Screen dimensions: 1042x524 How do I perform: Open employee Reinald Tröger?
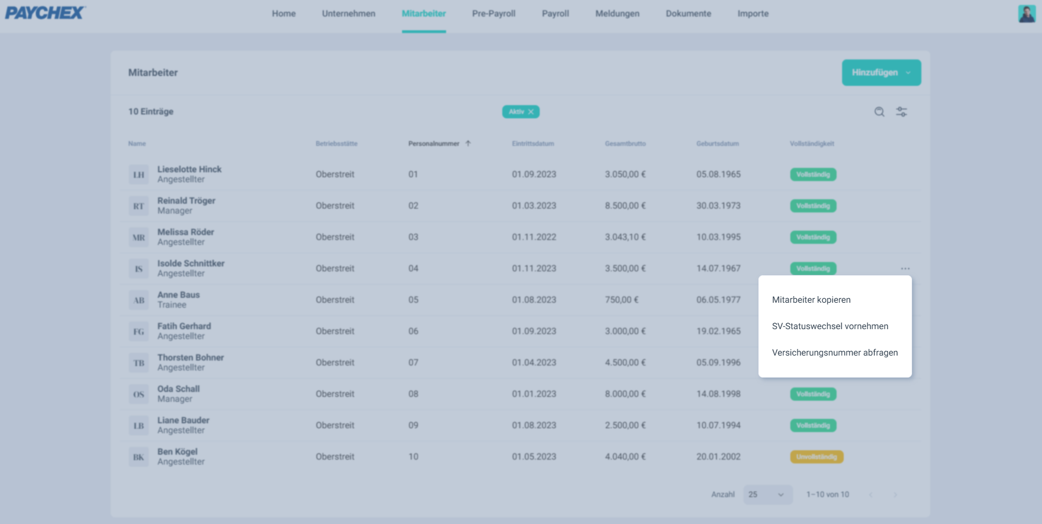tap(186, 201)
